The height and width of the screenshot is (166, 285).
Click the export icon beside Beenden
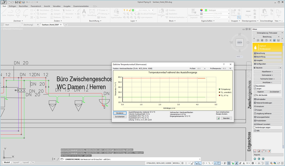[x=218, y=118]
